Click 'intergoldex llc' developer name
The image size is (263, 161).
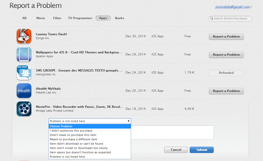[46, 74]
